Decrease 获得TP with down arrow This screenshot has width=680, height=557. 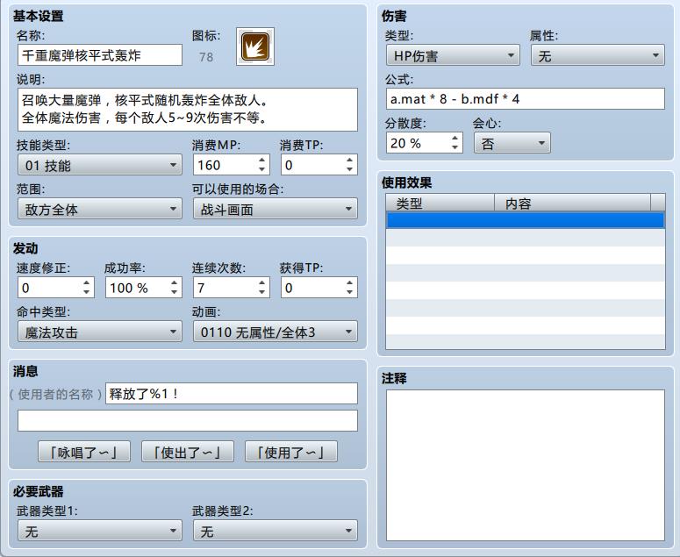[x=349, y=292]
